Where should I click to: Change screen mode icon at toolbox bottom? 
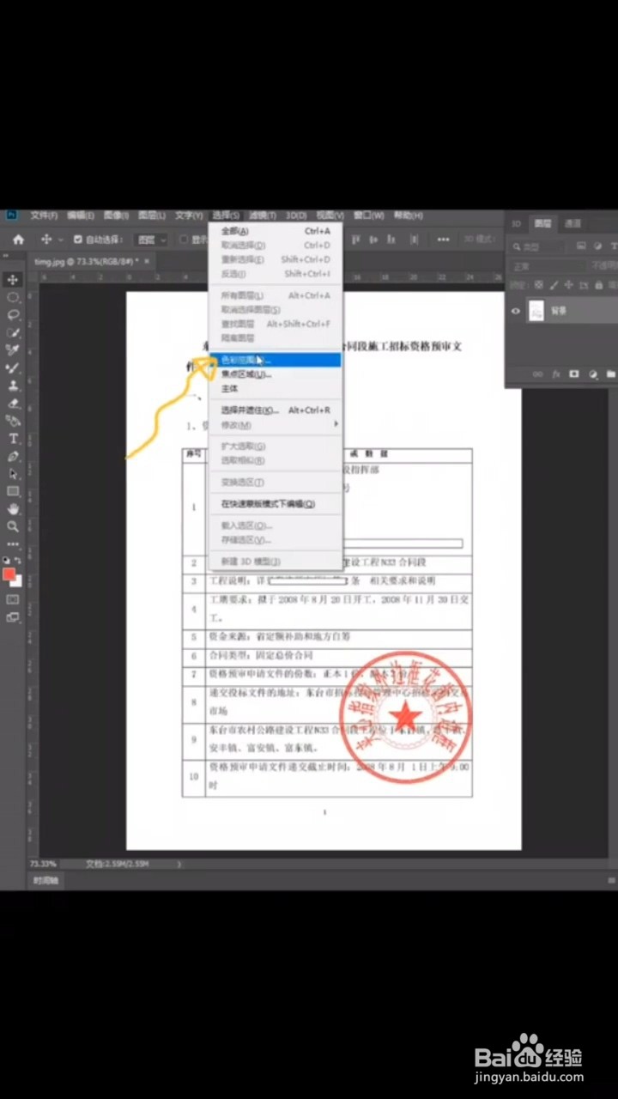[13, 616]
